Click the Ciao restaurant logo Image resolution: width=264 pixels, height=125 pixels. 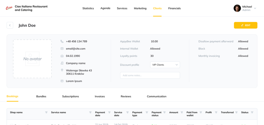click(9, 8)
